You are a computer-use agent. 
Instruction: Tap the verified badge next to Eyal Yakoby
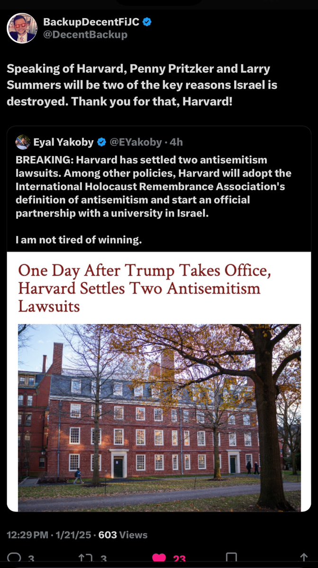coord(102,142)
